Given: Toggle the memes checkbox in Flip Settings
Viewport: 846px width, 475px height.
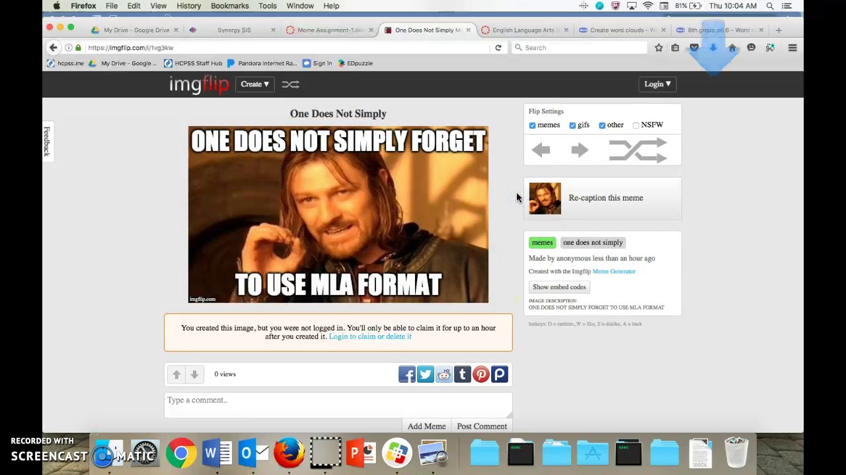Looking at the screenshot, I should (532, 125).
